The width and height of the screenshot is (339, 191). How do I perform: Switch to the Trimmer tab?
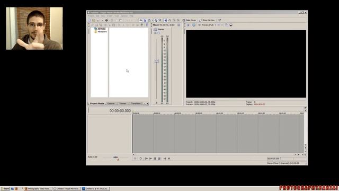tap(122, 103)
